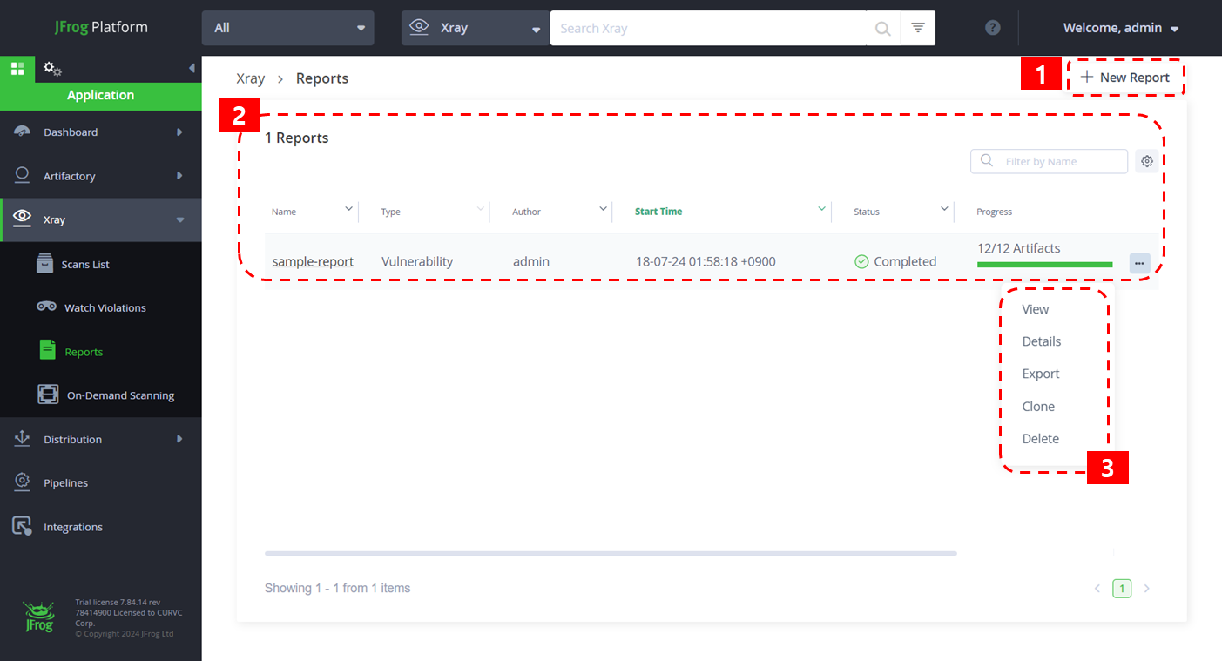Click the JFrog frog logo at the bottom
Viewport: 1222px width, 661px height.
(39, 617)
